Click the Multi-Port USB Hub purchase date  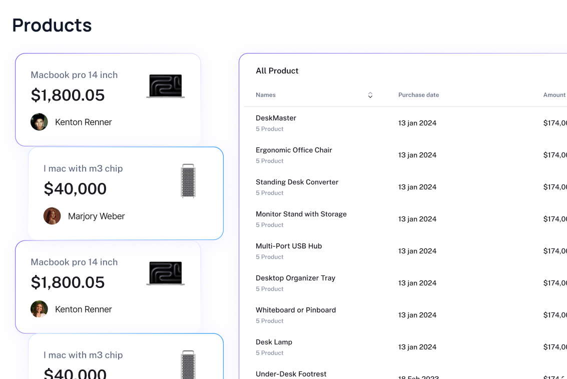(x=417, y=251)
